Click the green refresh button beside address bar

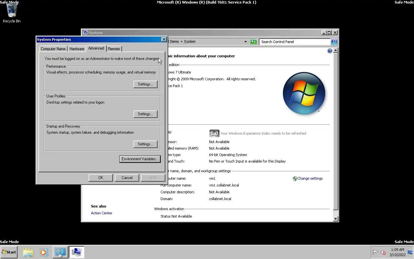pos(254,41)
